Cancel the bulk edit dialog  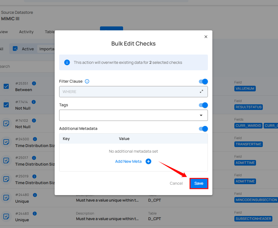(x=176, y=183)
